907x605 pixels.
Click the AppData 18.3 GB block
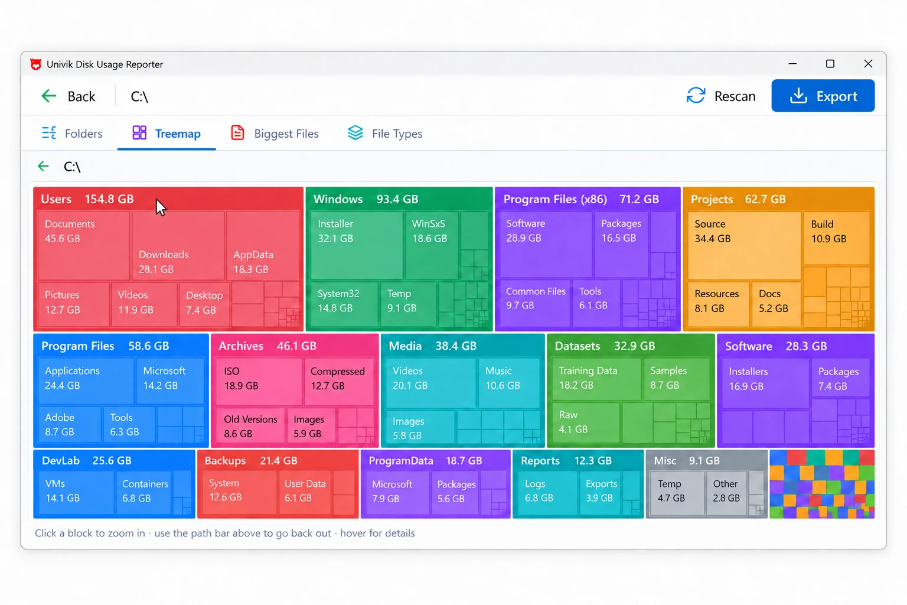point(263,245)
